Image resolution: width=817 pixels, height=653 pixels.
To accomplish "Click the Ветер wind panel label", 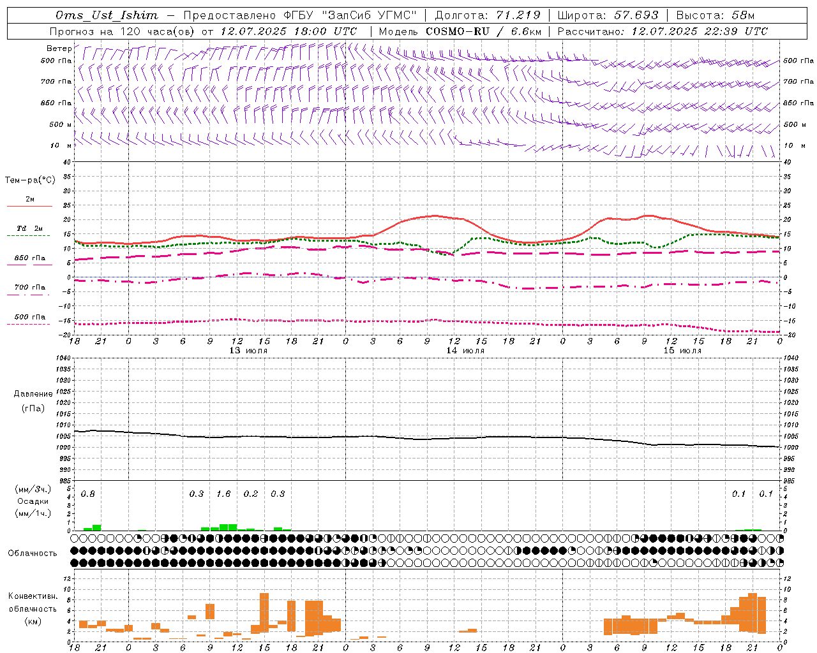I will pos(59,48).
